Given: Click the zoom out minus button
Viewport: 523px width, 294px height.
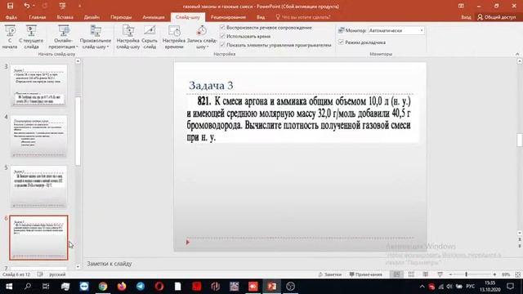Looking at the screenshot, I should tap(450, 274).
